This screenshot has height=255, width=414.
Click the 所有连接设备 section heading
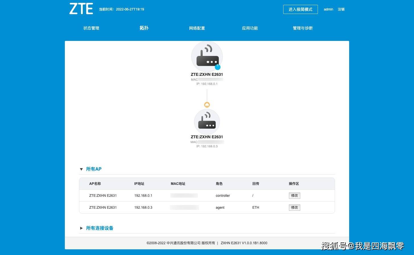[x=100, y=228]
